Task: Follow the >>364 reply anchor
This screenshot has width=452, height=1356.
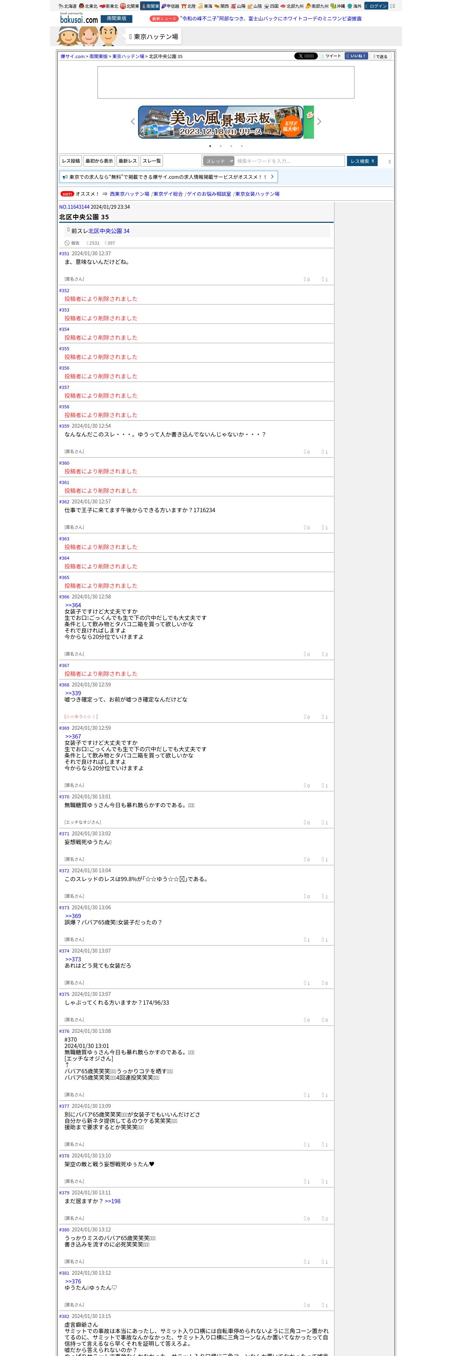Action: coord(73,605)
